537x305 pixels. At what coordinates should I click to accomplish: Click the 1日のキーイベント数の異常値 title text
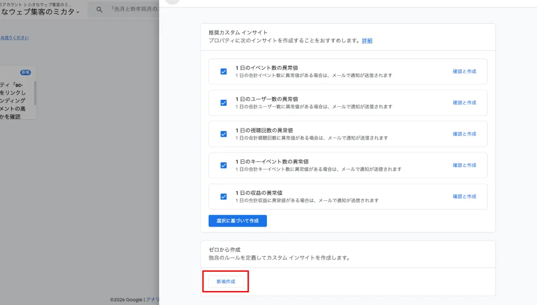pyautogui.click(x=272, y=162)
